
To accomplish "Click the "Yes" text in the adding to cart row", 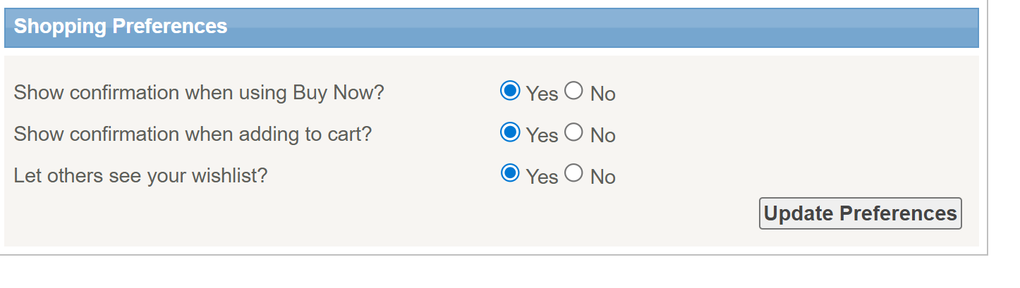I will pyautogui.click(x=542, y=135).
